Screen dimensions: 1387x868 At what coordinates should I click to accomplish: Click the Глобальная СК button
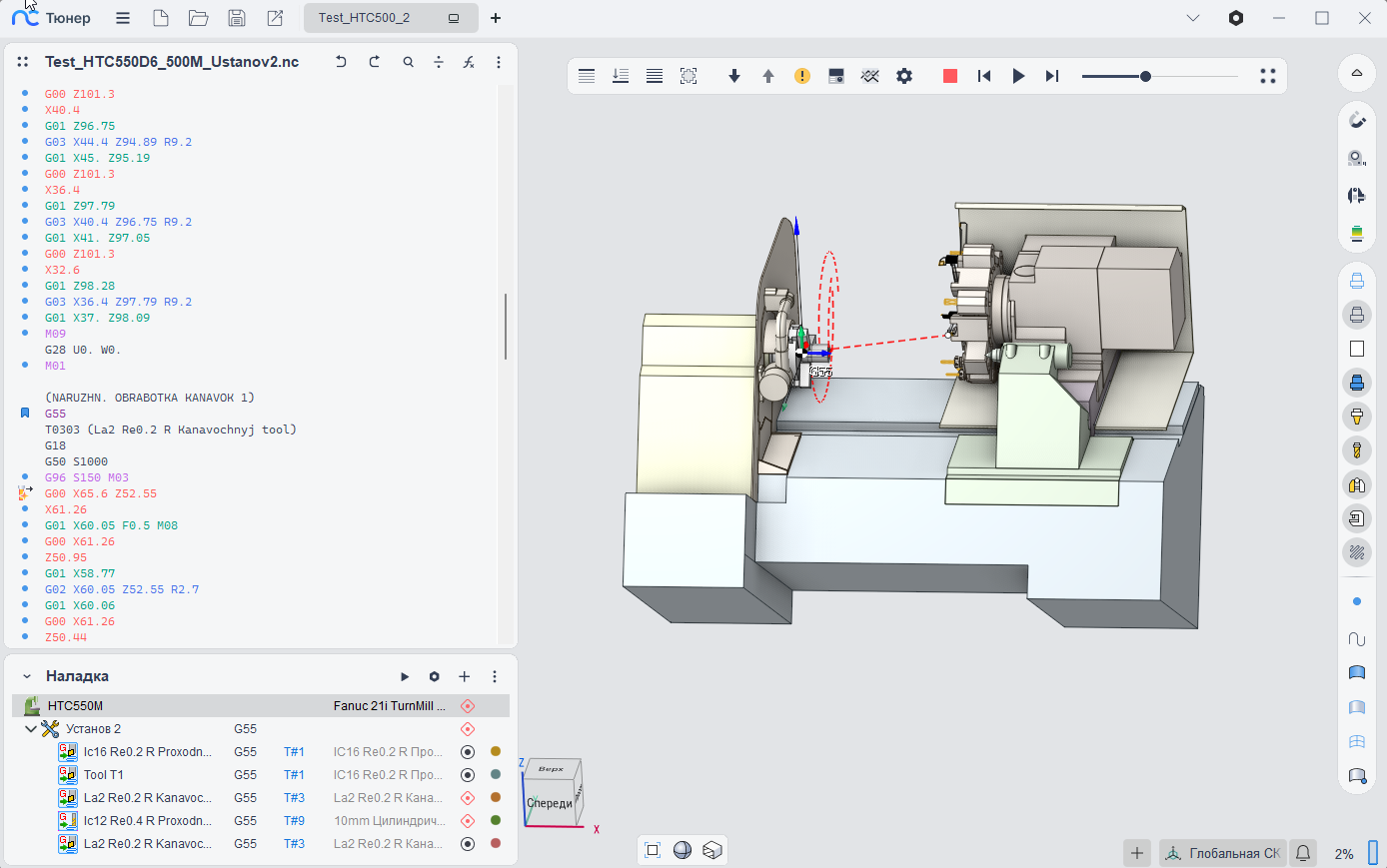1222,853
